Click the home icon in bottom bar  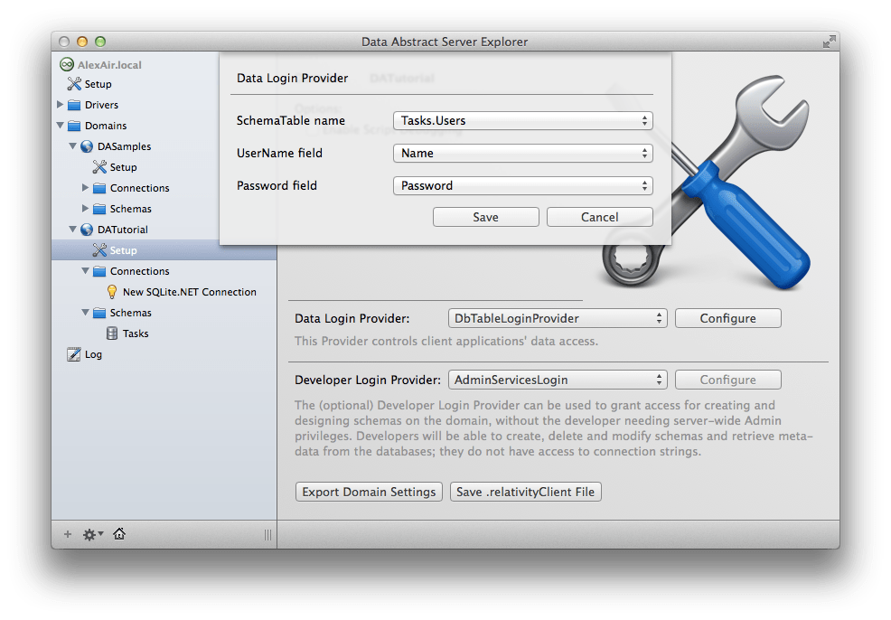tap(119, 534)
